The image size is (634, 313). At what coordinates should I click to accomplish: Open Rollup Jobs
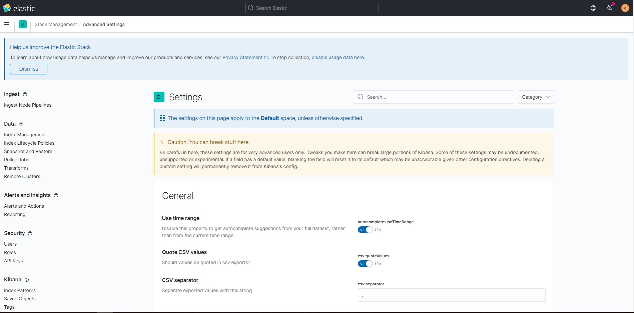tap(17, 160)
